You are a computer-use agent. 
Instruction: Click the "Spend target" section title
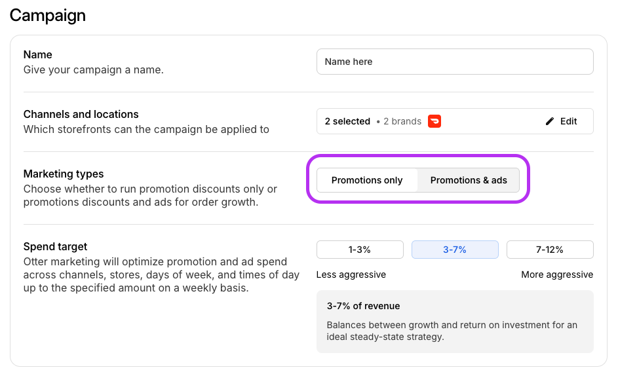(55, 246)
